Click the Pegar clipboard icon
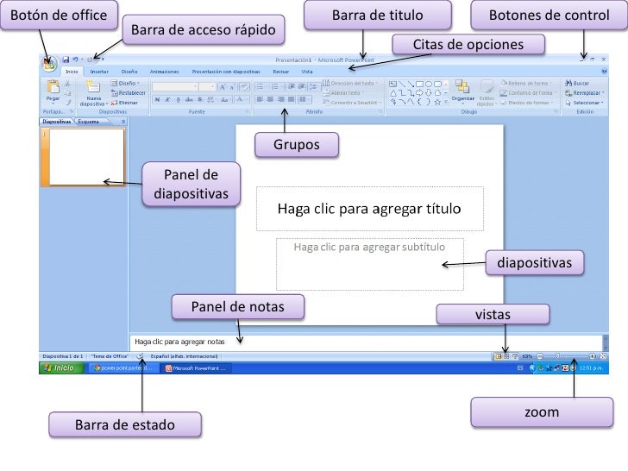Screen dimensions: 628x471 click(53, 87)
